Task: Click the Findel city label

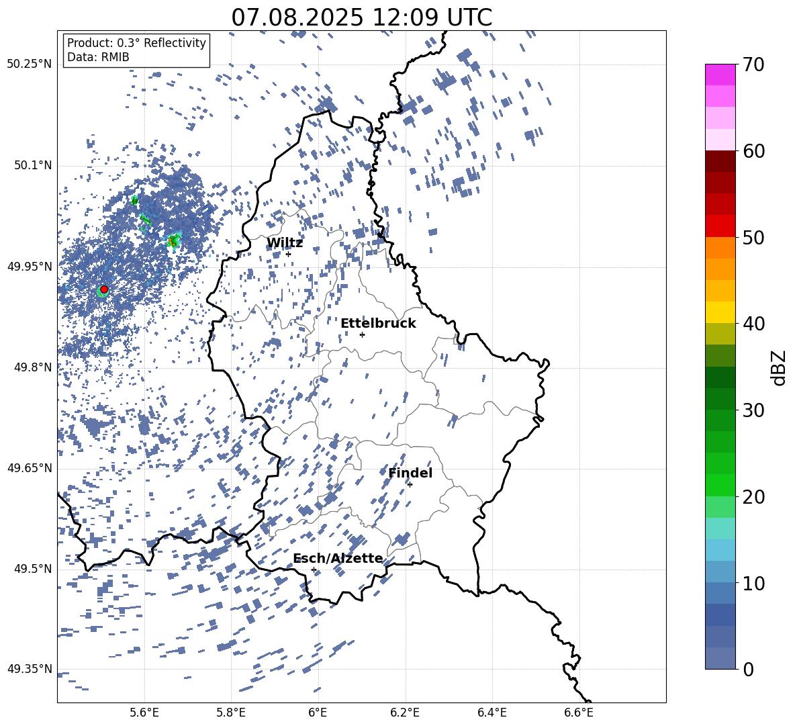Action: (x=410, y=473)
